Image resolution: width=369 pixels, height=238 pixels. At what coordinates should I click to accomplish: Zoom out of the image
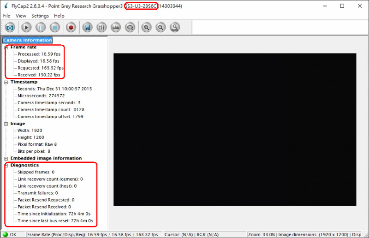(x=161, y=28)
